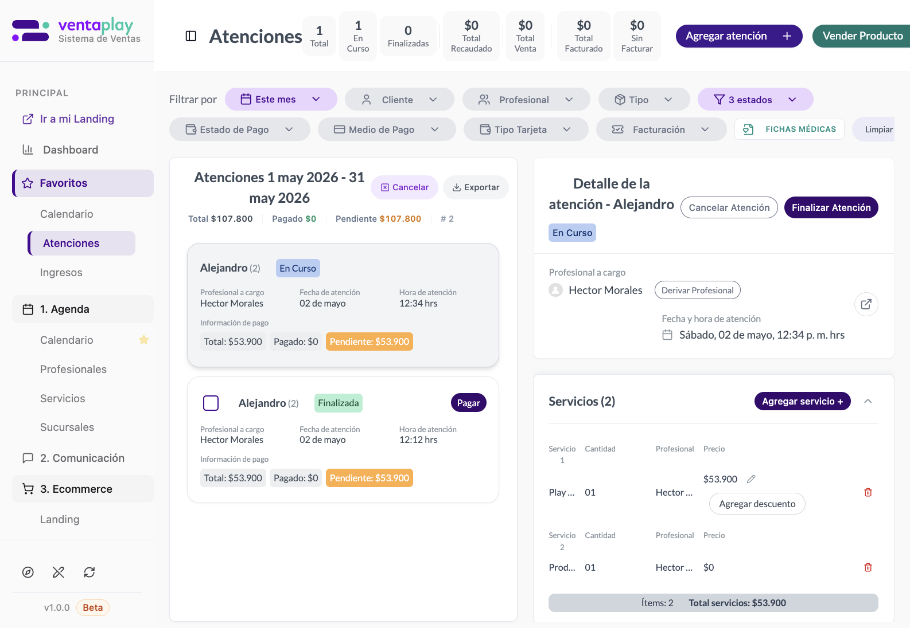Click the ventaplay logo
Screen dimensions: 910x628
pyautogui.click(x=76, y=30)
